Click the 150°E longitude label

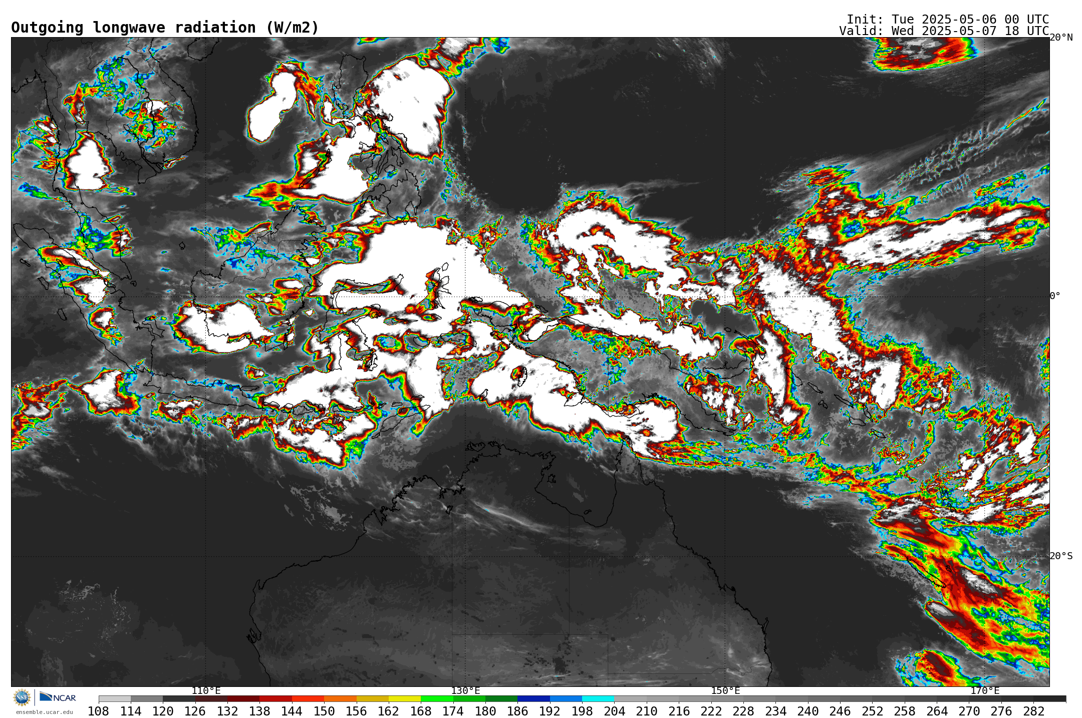pyautogui.click(x=725, y=691)
